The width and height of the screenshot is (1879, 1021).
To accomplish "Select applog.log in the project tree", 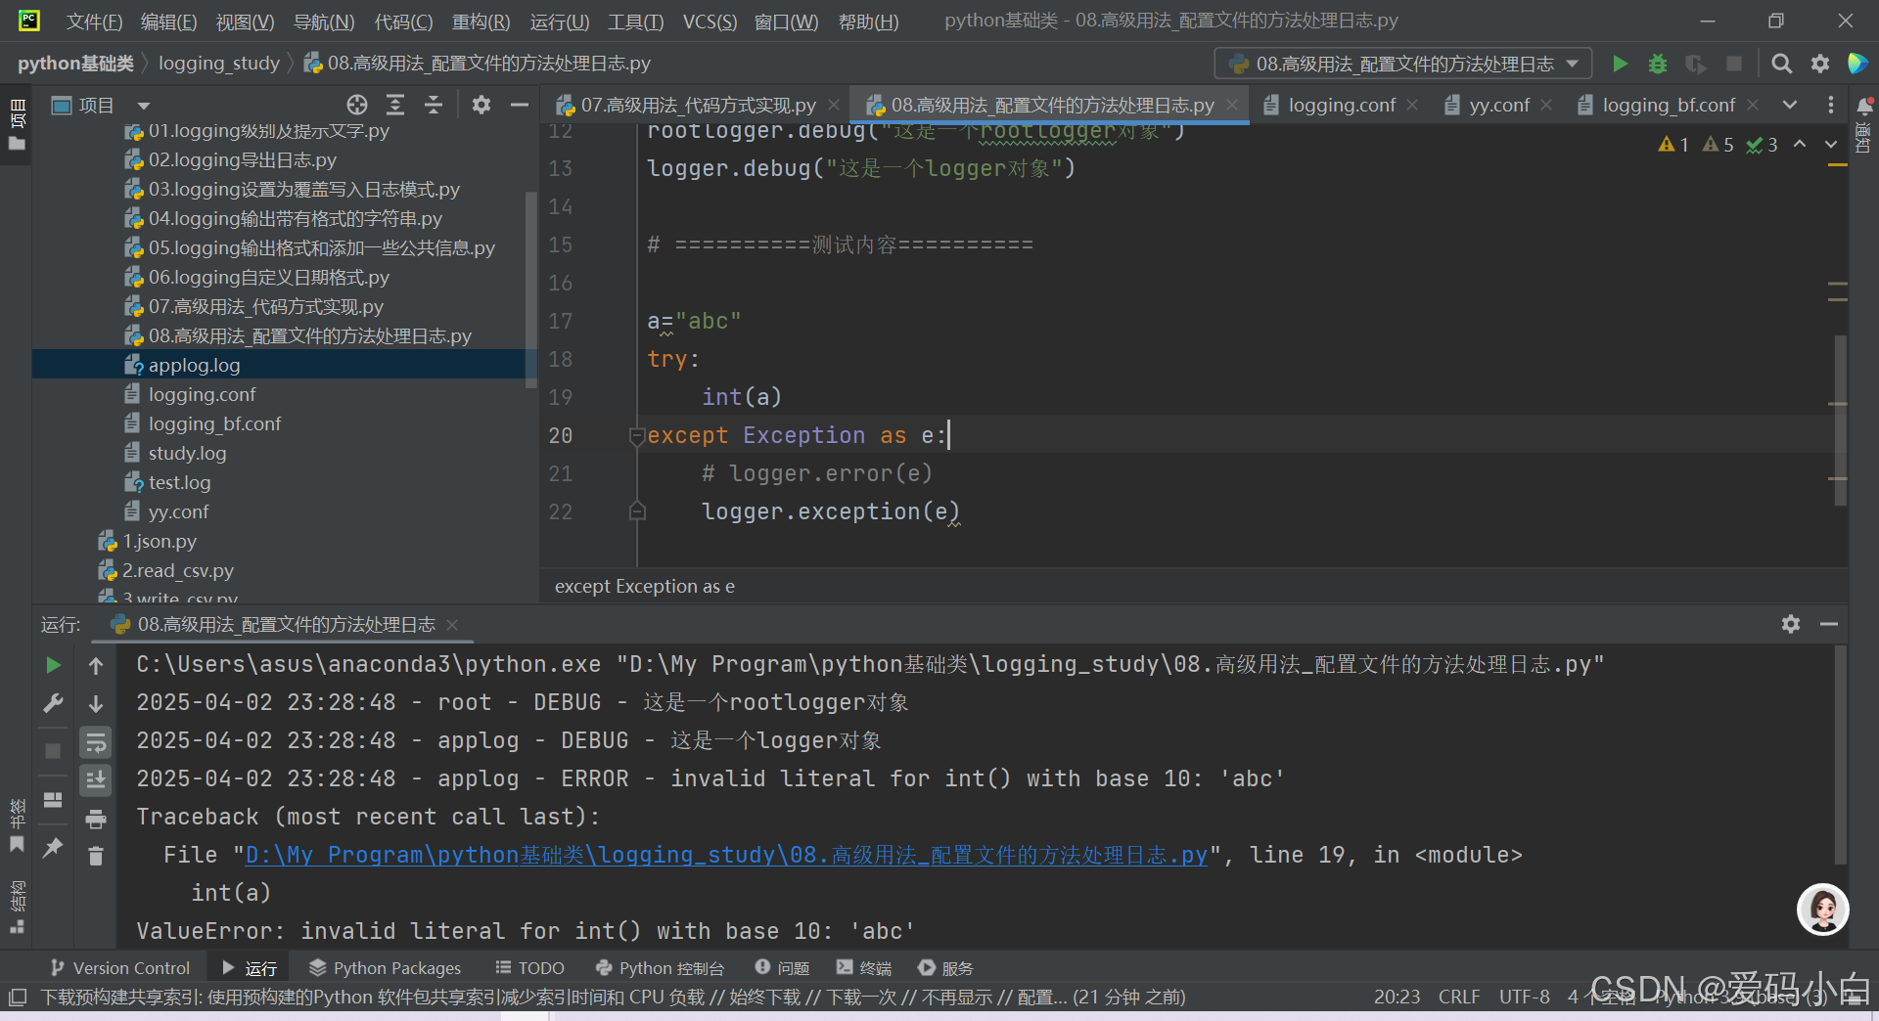I will point(194,365).
